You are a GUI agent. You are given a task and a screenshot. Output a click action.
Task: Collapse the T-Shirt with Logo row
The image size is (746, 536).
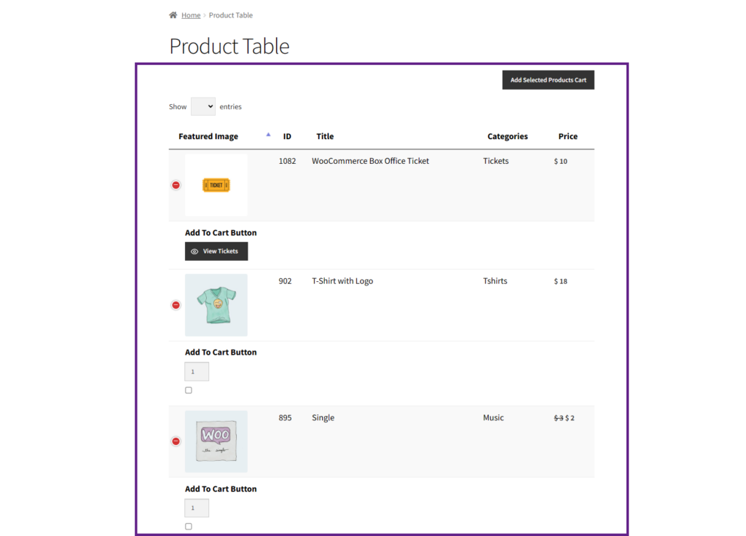[x=176, y=305]
